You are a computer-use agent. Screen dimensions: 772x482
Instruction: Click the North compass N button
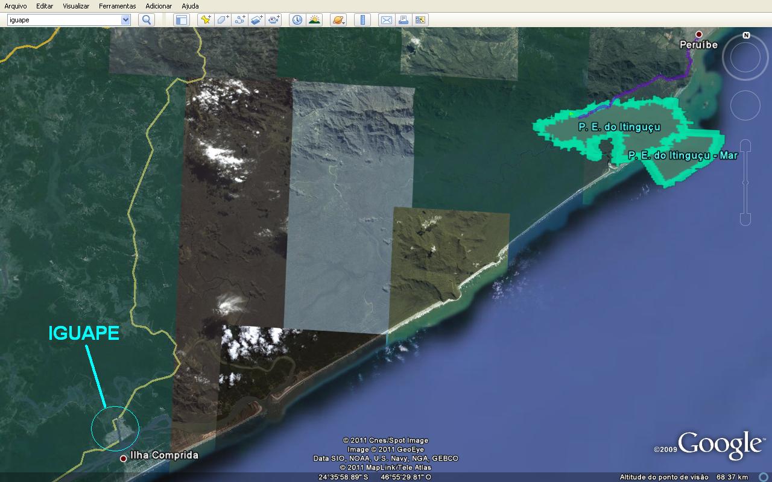pyautogui.click(x=746, y=36)
